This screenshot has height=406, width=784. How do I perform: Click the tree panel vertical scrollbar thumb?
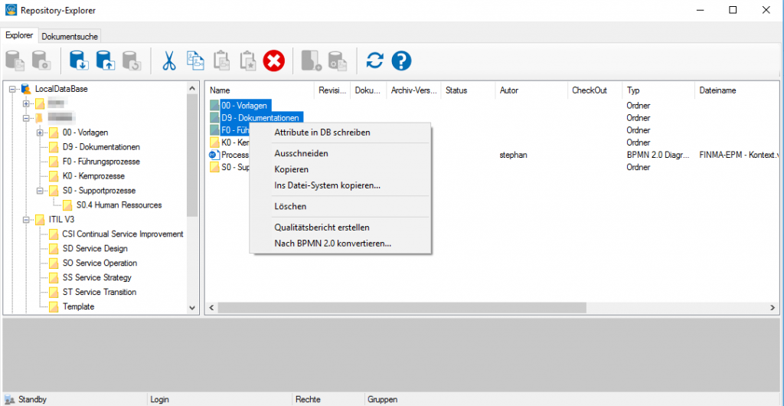pos(192,155)
